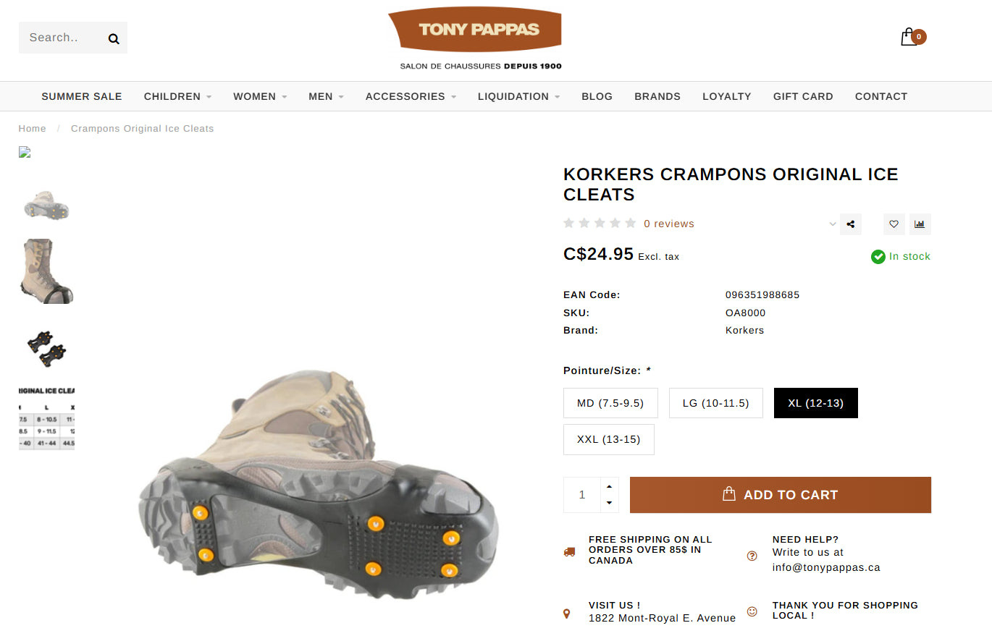Open the shopping cart bag icon

909,37
